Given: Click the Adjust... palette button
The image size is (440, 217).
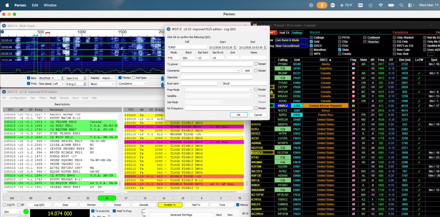Looking at the screenshot, I should point(107,78).
